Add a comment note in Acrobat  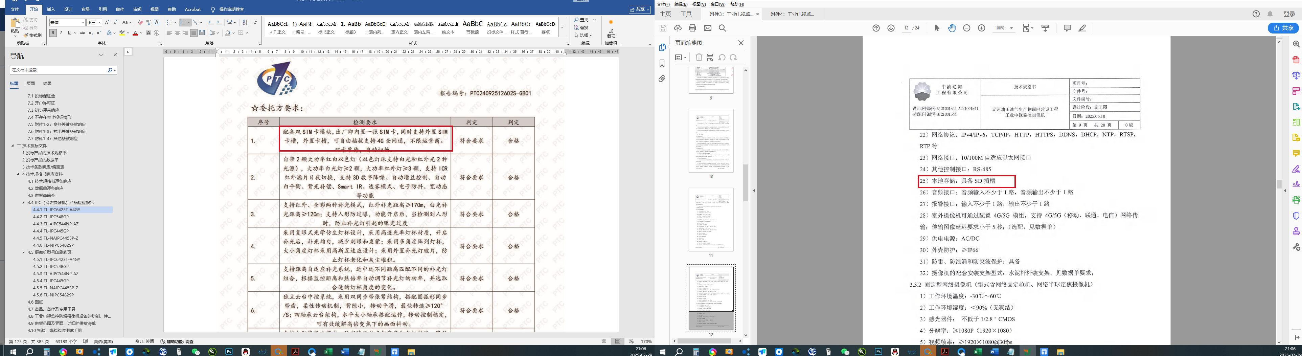point(1067,28)
